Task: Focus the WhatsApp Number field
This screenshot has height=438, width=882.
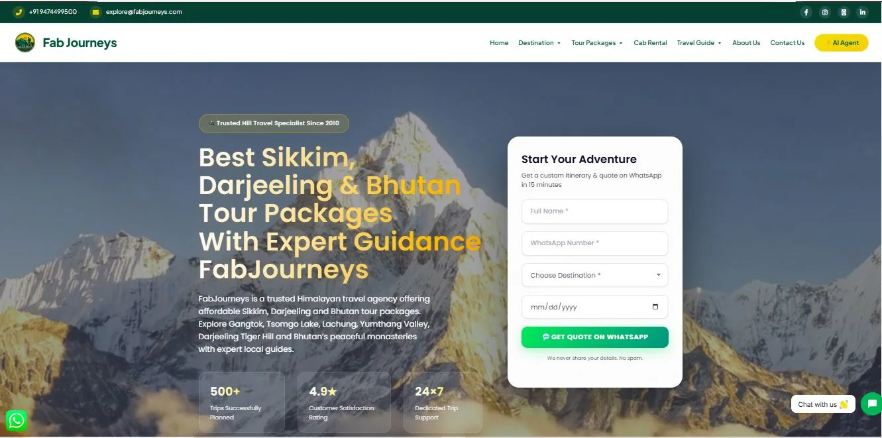Action: point(594,243)
